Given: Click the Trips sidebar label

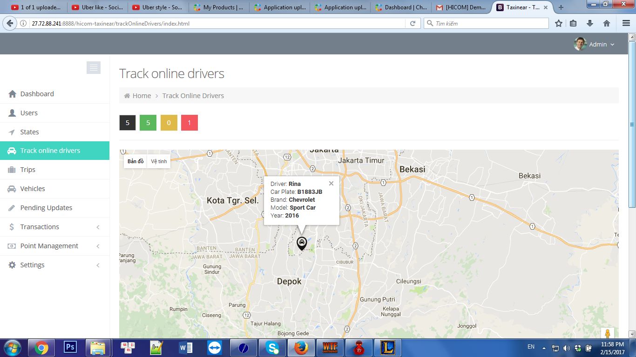Looking at the screenshot, I should 28,170.
